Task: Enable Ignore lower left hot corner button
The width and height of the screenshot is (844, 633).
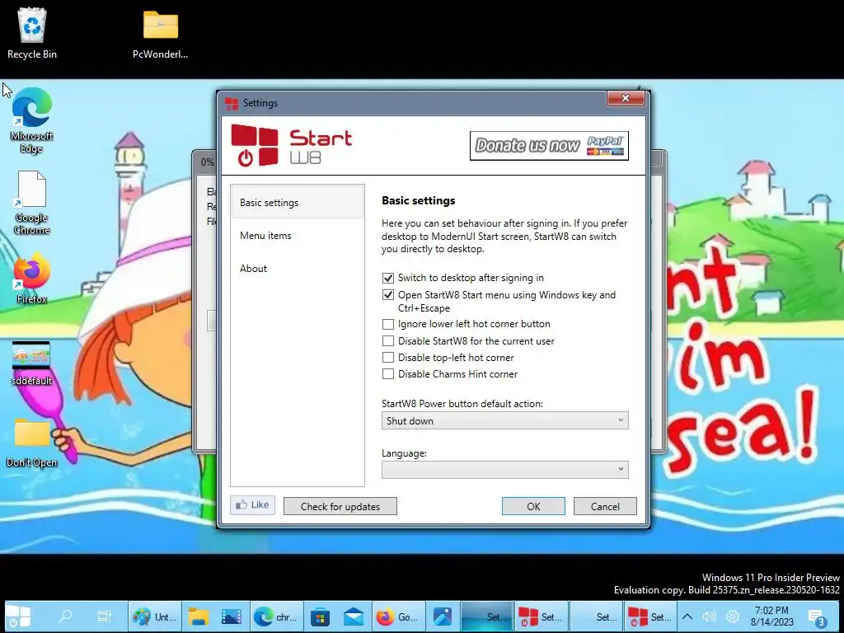Action: [387, 324]
